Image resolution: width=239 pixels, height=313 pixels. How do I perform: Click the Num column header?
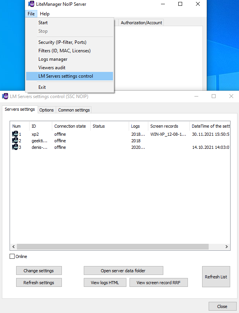(x=20, y=126)
